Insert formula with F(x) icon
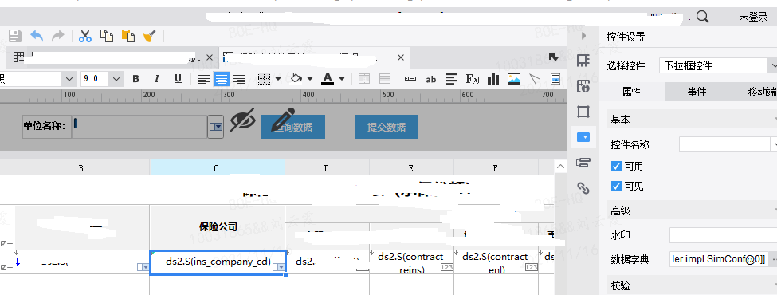The height and width of the screenshot is (295, 777). click(x=473, y=79)
